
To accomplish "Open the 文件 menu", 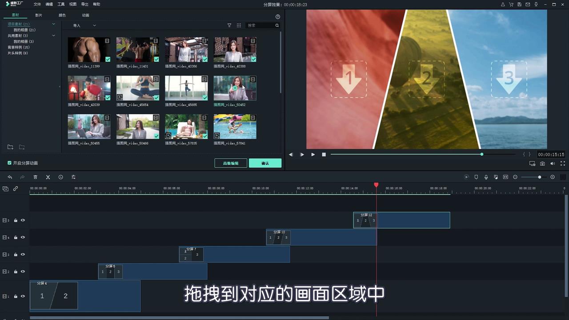I will [x=37, y=4].
